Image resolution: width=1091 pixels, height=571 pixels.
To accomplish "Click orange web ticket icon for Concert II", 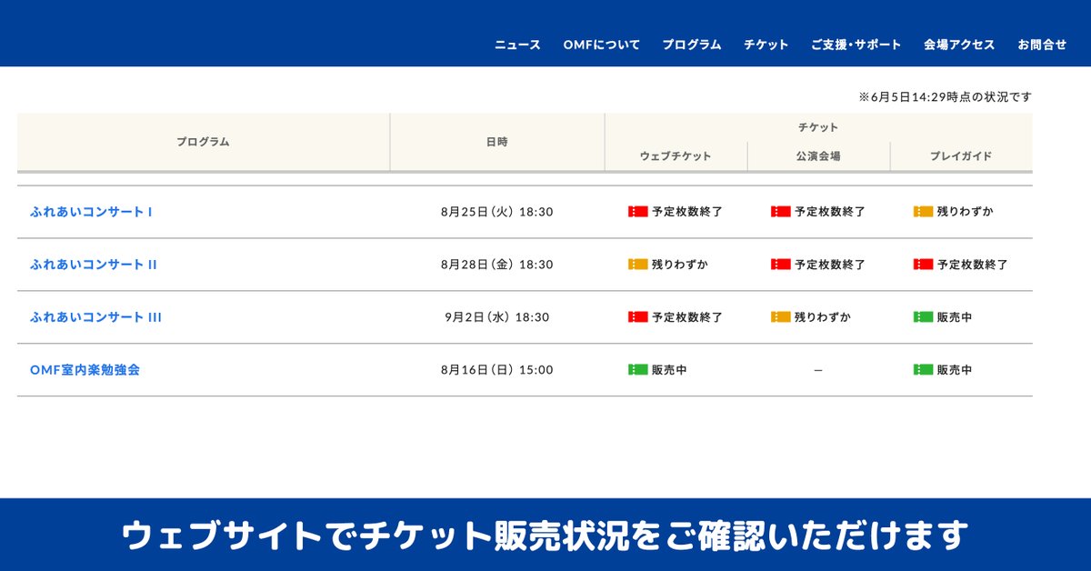I will pyautogui.click(x=637, y=265).
